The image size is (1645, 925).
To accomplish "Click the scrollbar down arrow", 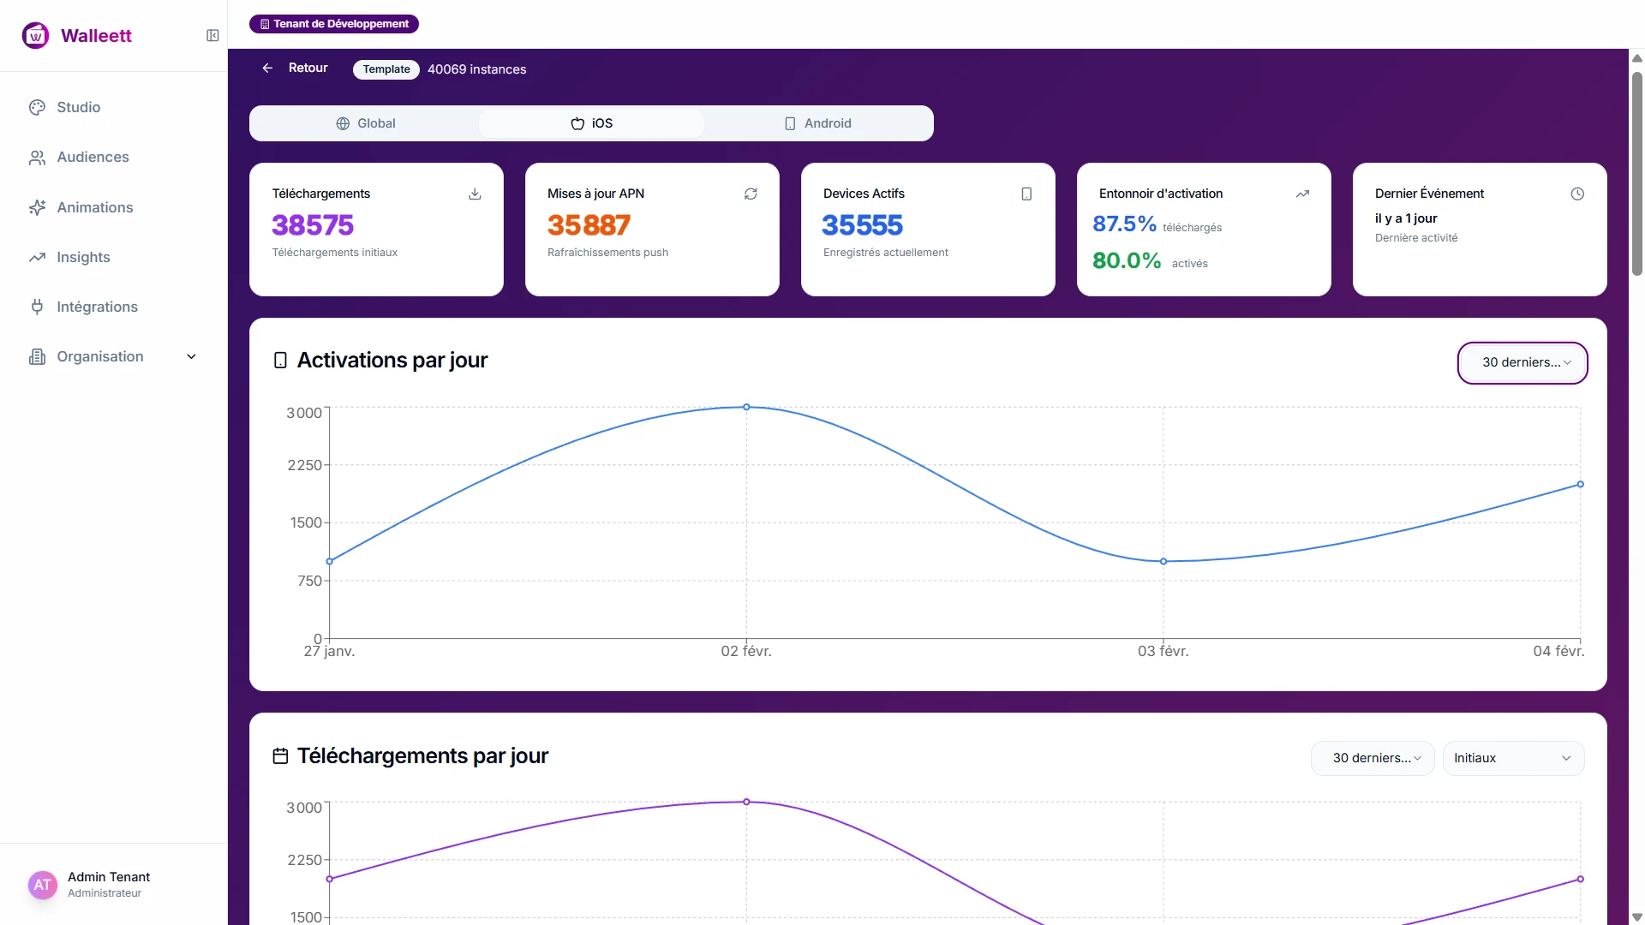I will 1637,916.
